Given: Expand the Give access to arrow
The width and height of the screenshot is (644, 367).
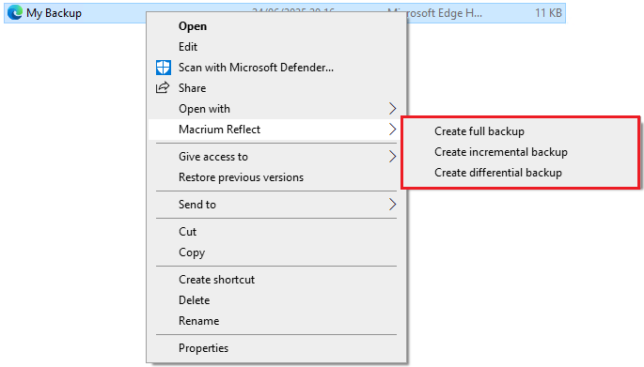Looking at the screenshot, I should pos(392,156).
